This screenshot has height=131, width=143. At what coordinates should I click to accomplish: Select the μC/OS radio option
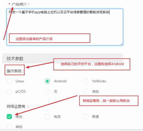(9, 91)
